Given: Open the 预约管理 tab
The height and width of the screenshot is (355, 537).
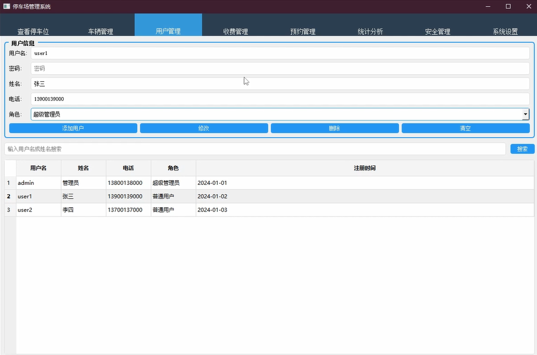Looking at the screenshot, I should 303,25.
